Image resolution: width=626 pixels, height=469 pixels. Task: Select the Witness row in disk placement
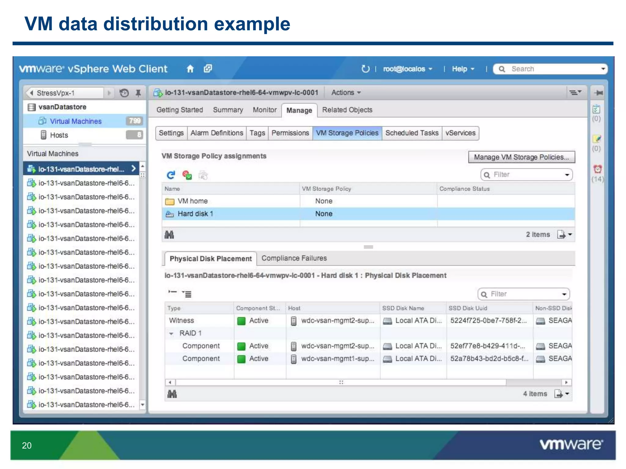[x=368, y=321]
